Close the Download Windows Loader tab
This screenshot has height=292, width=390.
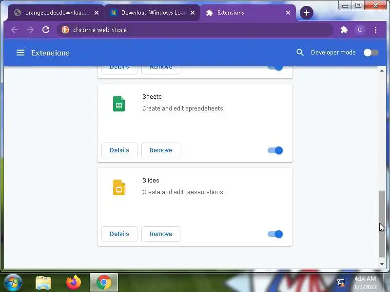pyautogui.click(x=193, y=13)
